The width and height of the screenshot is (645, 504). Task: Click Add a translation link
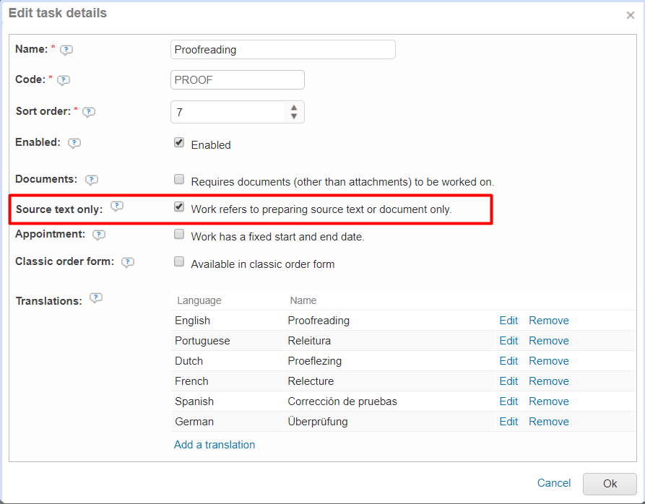click(215, 445)
